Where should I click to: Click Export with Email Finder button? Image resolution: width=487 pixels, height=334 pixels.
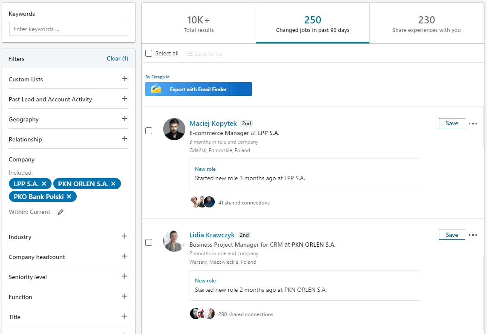[x=199, y=89]
